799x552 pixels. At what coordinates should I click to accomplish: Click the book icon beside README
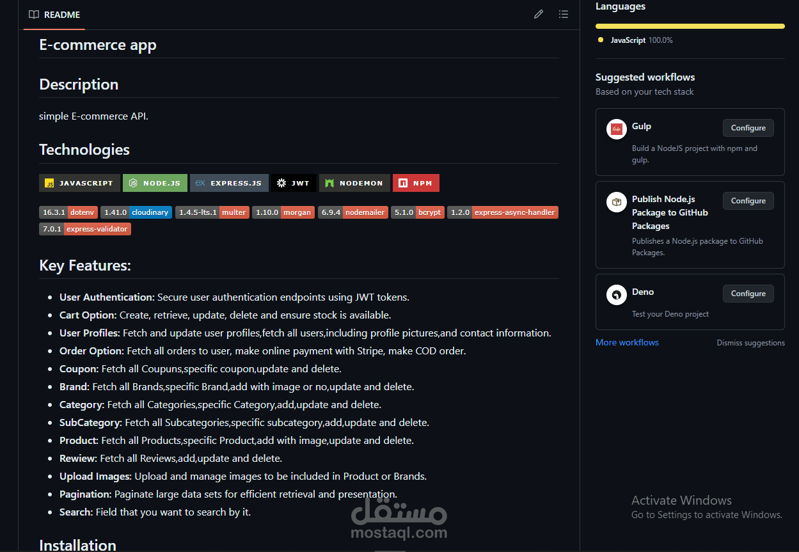[34, 15]
